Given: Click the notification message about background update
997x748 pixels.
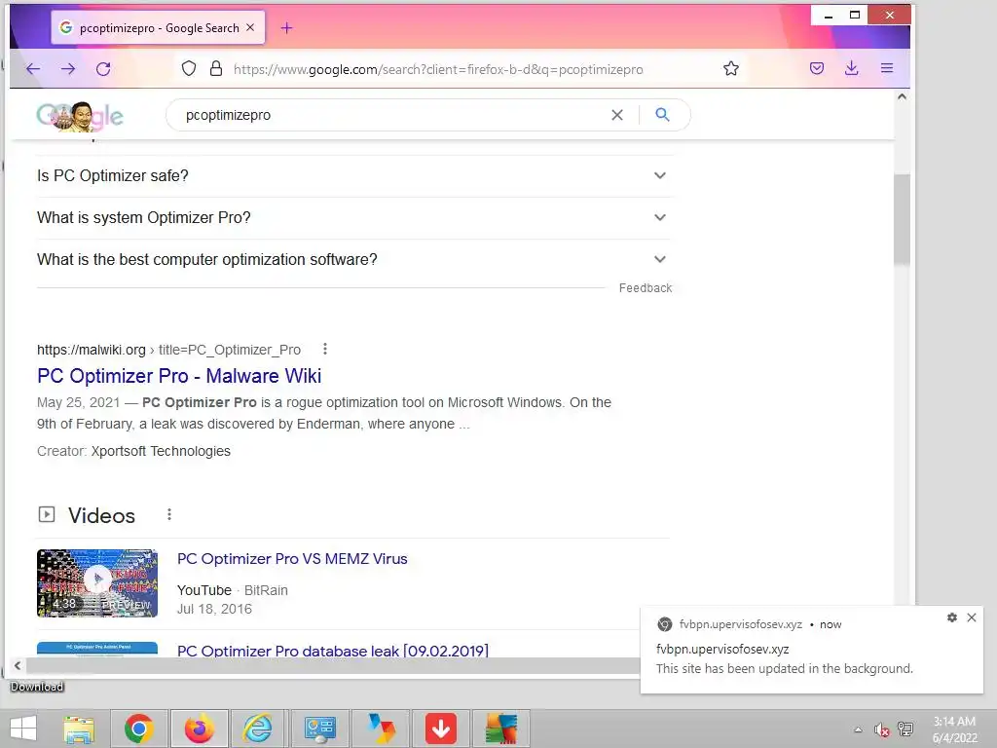Looking at the screenshot, I should 785,669.
